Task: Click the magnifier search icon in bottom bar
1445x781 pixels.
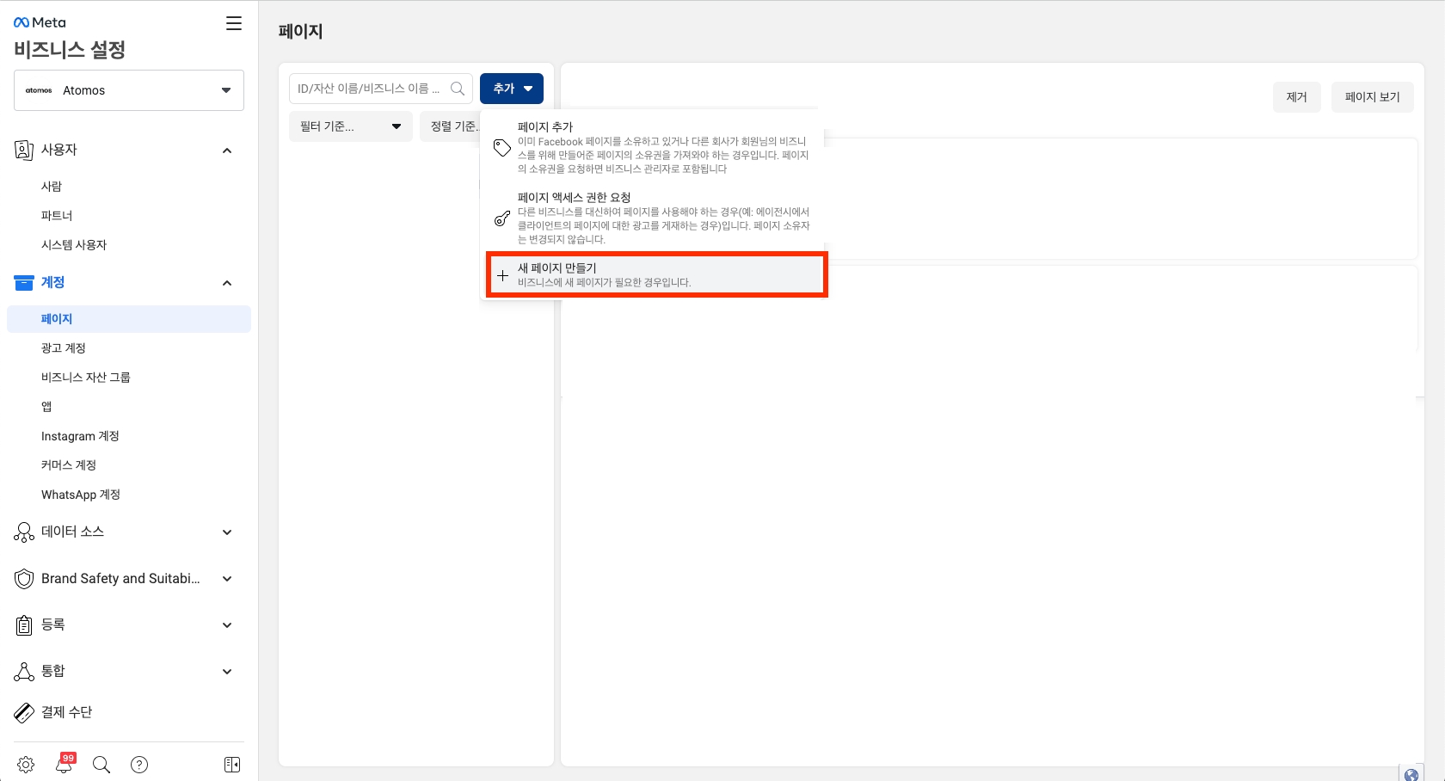Action: coord(101,765)
